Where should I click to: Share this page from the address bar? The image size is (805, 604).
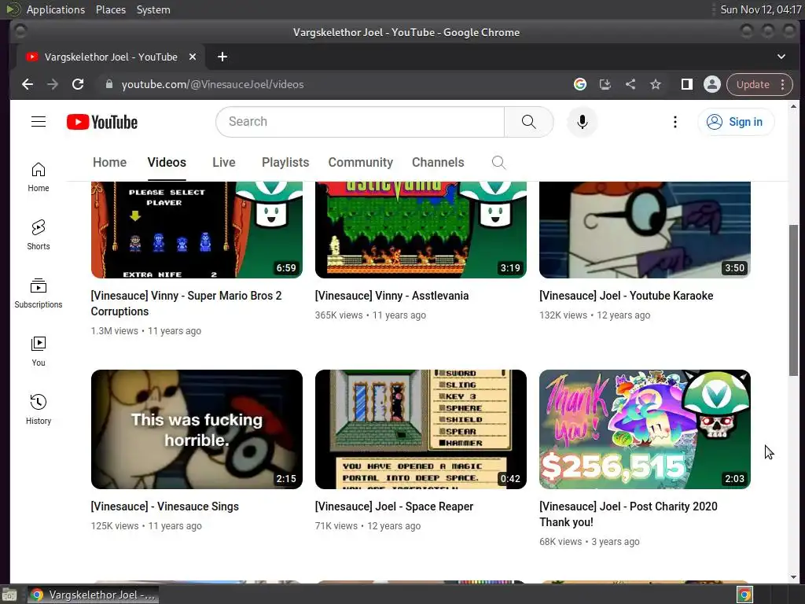(630, 84)
